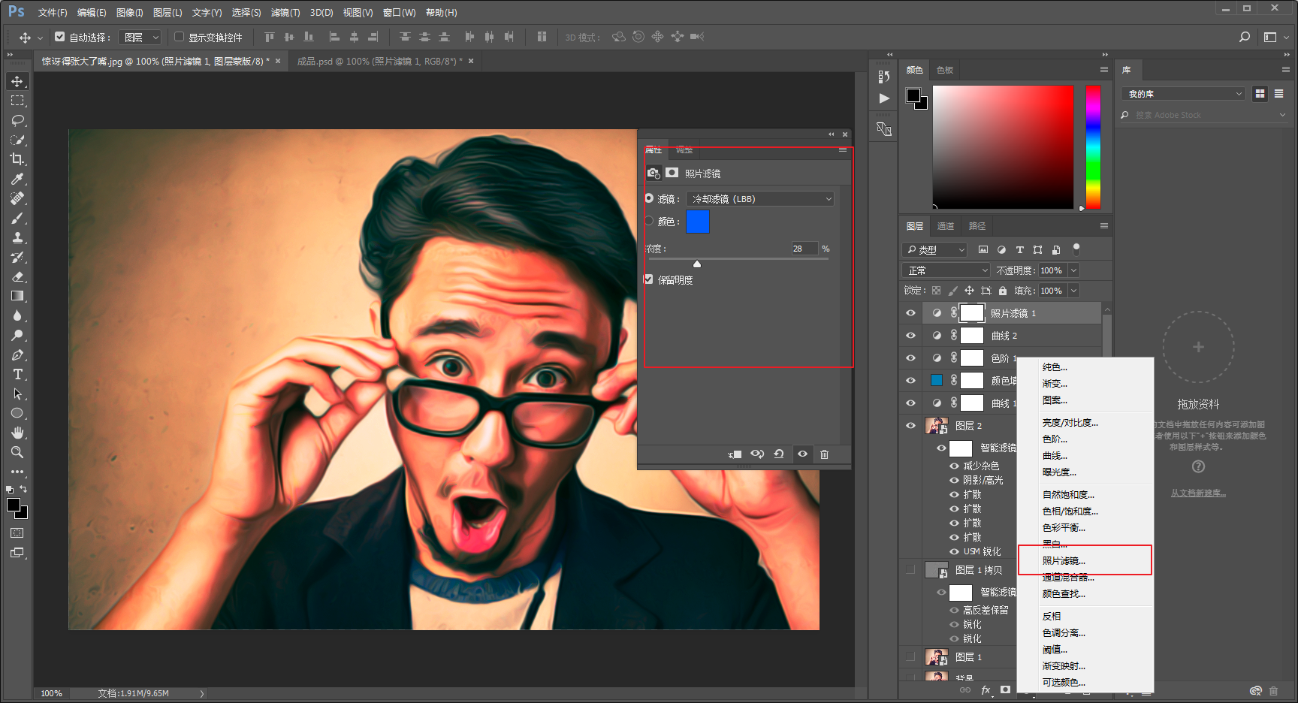
Task: Click the density slider handle
Action: click(x=697, y=264)
